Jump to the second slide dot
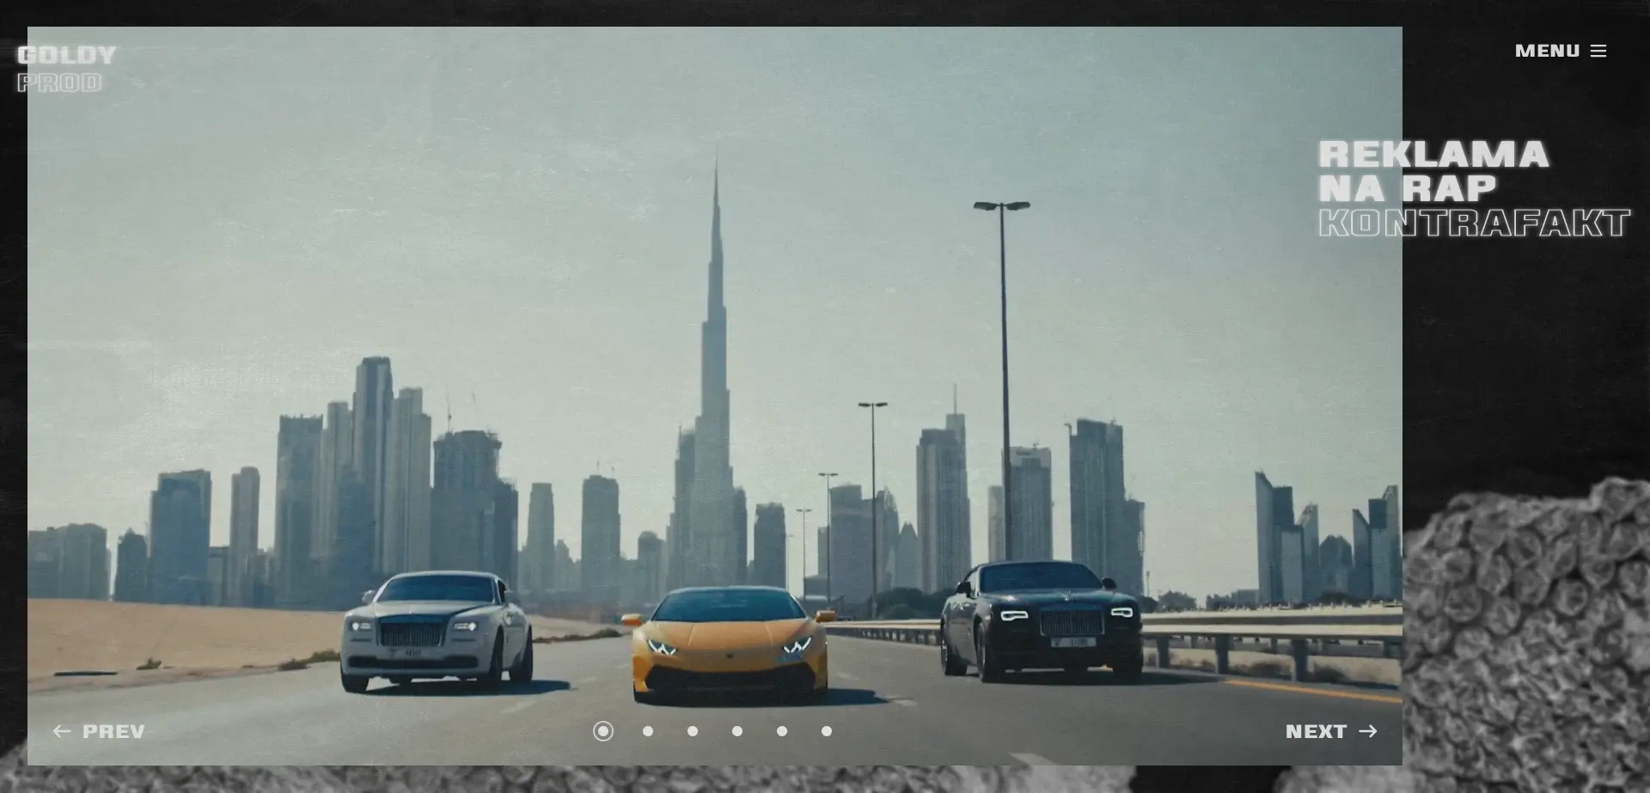This screenshot has height=793, width=1650. tap(648, 731)
